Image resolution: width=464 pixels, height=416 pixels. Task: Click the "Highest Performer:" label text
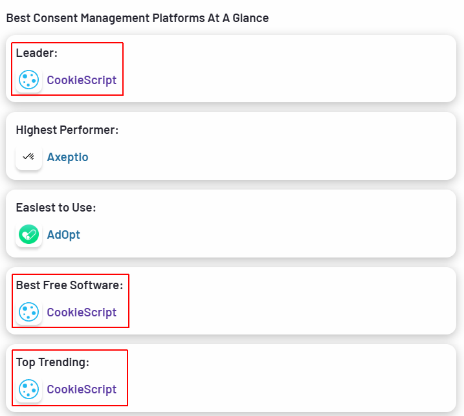click(x=67, y=130)
